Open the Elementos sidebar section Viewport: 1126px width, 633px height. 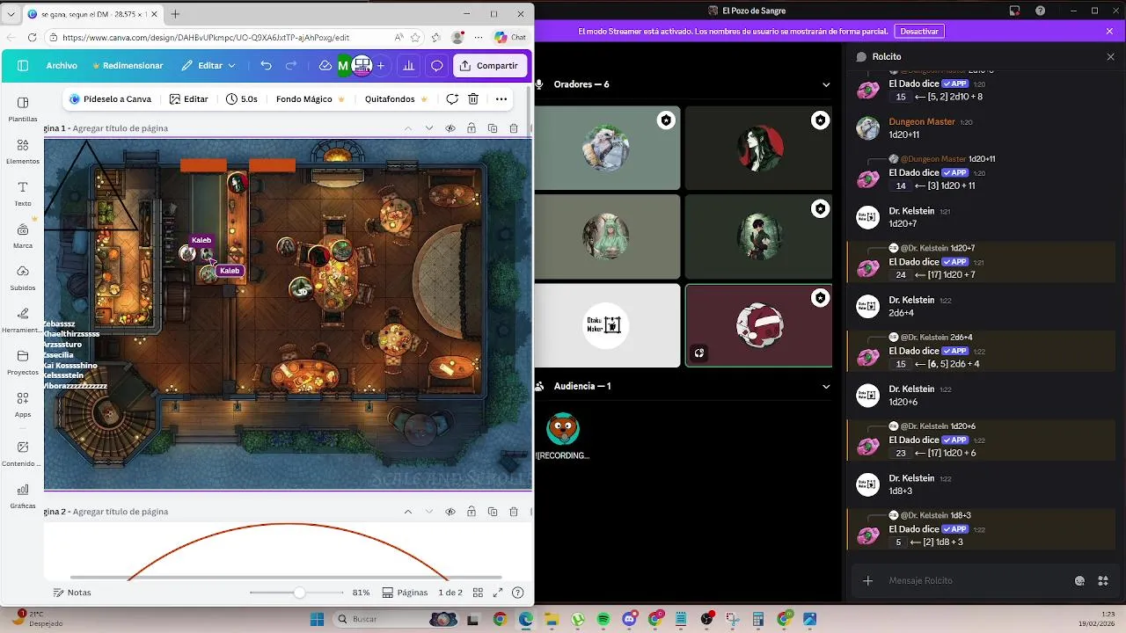(x=23, y=151)
